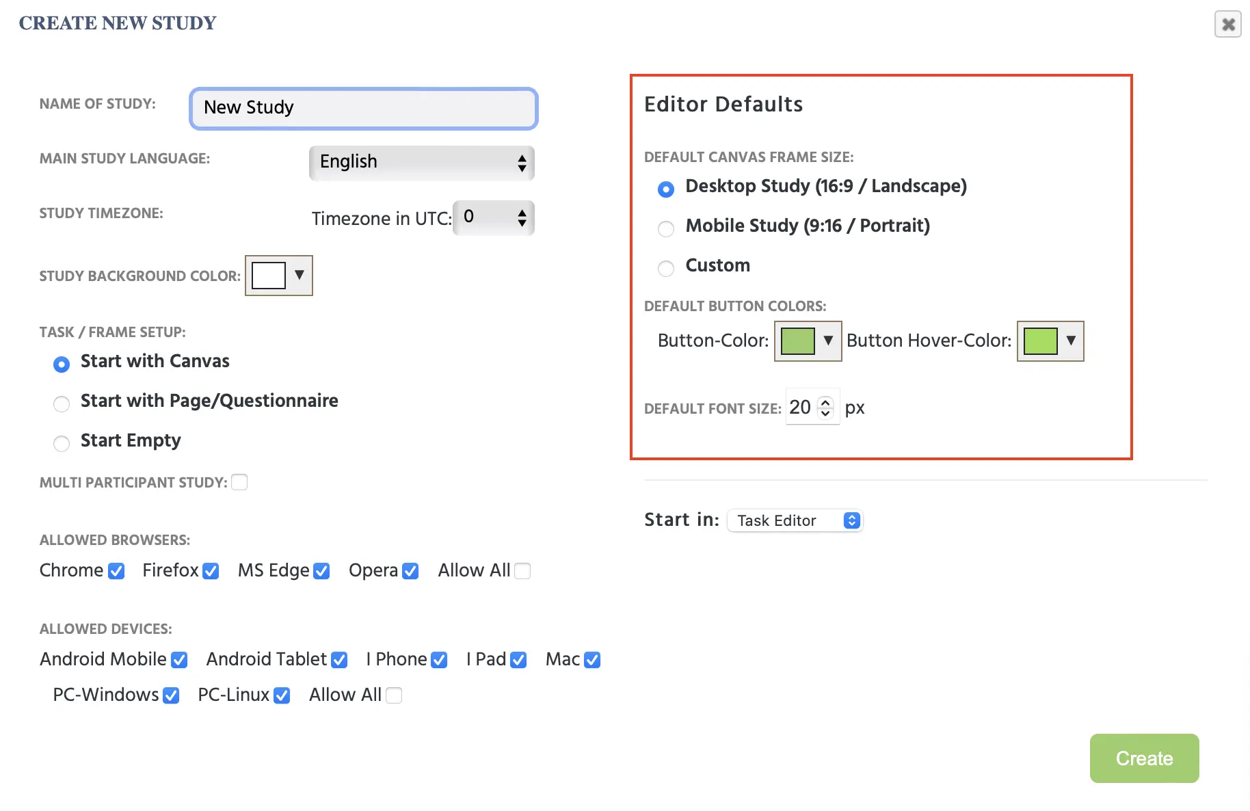Uncheck the Mac allowed device
The image size is (1250, 811).
tap(592, 659)
